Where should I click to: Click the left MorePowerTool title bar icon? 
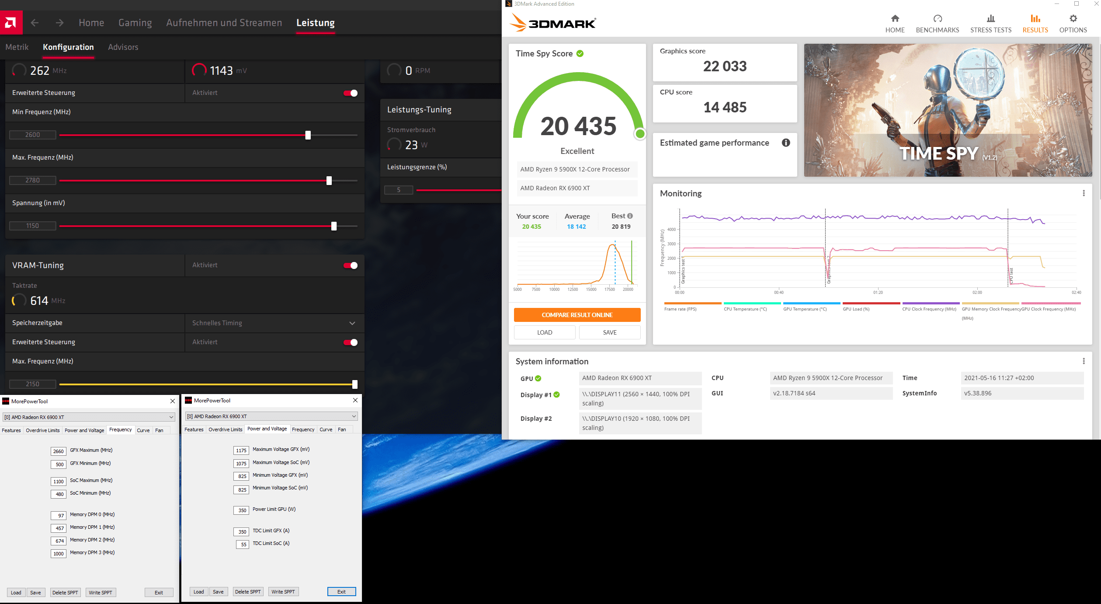coord(6,401)
